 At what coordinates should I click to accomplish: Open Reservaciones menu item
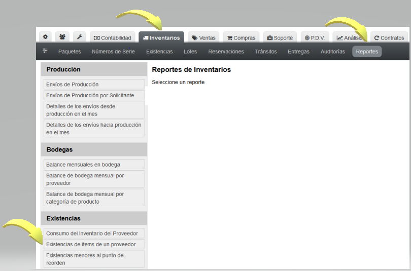coord(226,52)
